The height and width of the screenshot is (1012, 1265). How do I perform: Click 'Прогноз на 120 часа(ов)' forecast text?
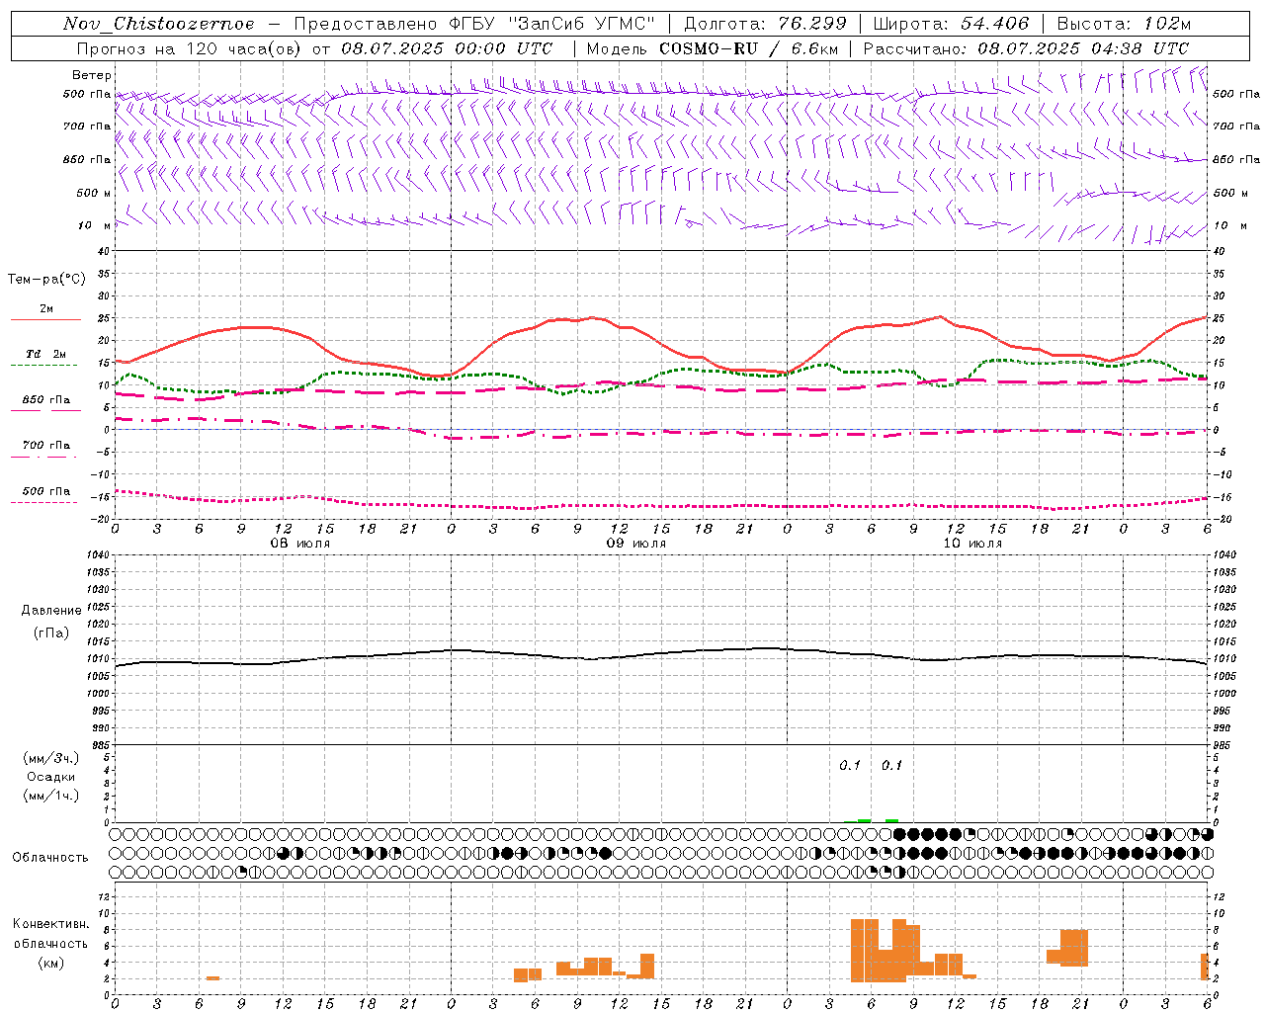coord(189,48)
